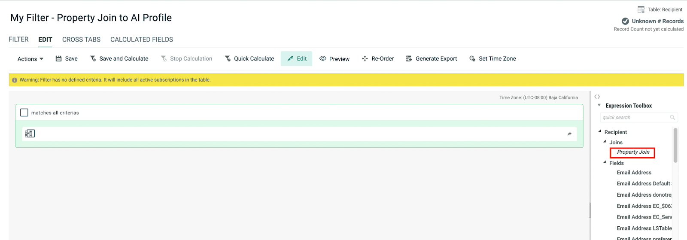Click the add criteria block icon
Screen dimensions: 687x240
point(30,134)
